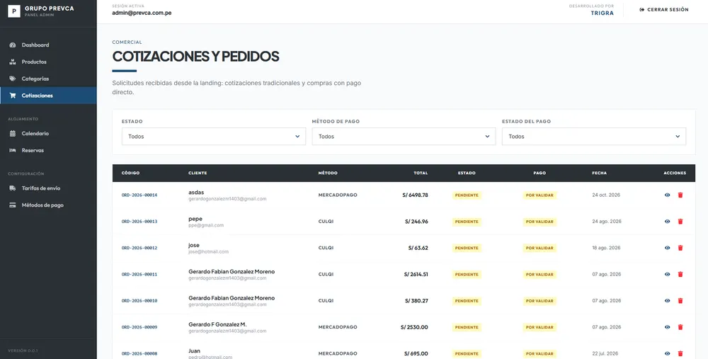Open the Estado filter dropdown
Viewport: 708px width, 359px height.
click(x=214, y=137)
